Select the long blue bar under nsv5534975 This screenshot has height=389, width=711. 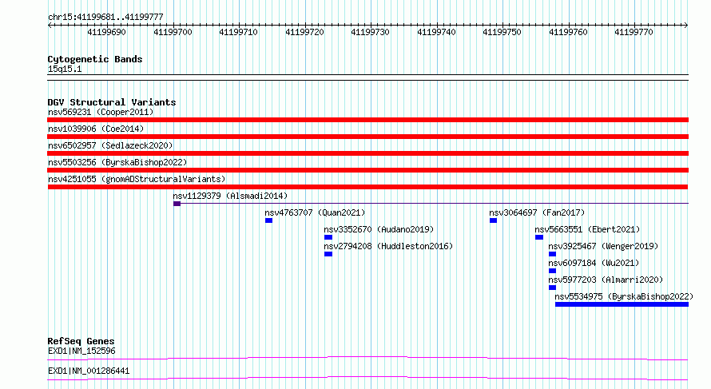coord(622,304)
